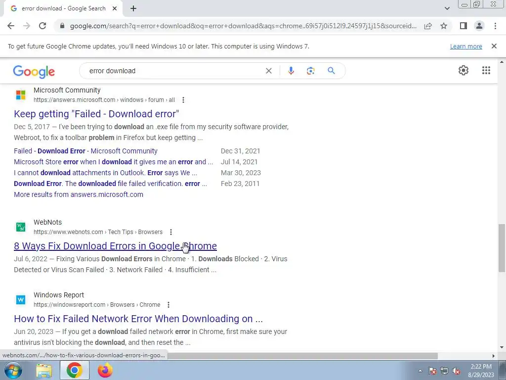Click the horizontal scrollbar thumb
The height and width of the screenshot is (380, 506).
302,356
